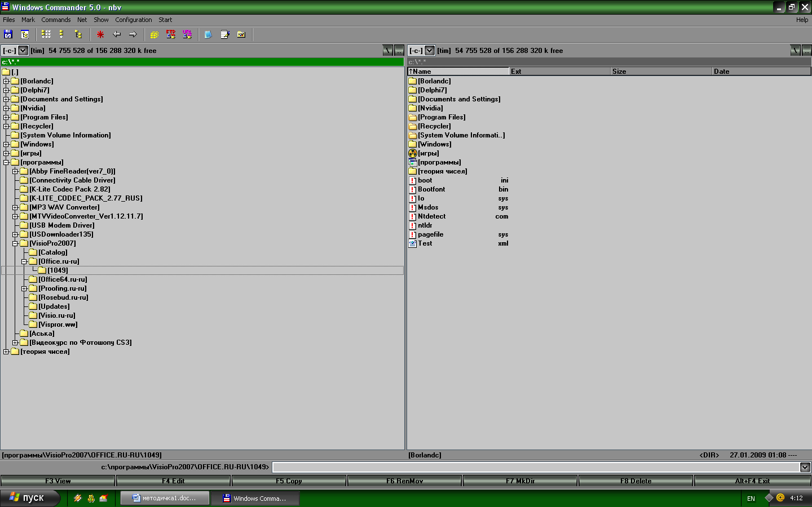Open the Mark menu
The image size is (812, 507).
coord(28,20)
